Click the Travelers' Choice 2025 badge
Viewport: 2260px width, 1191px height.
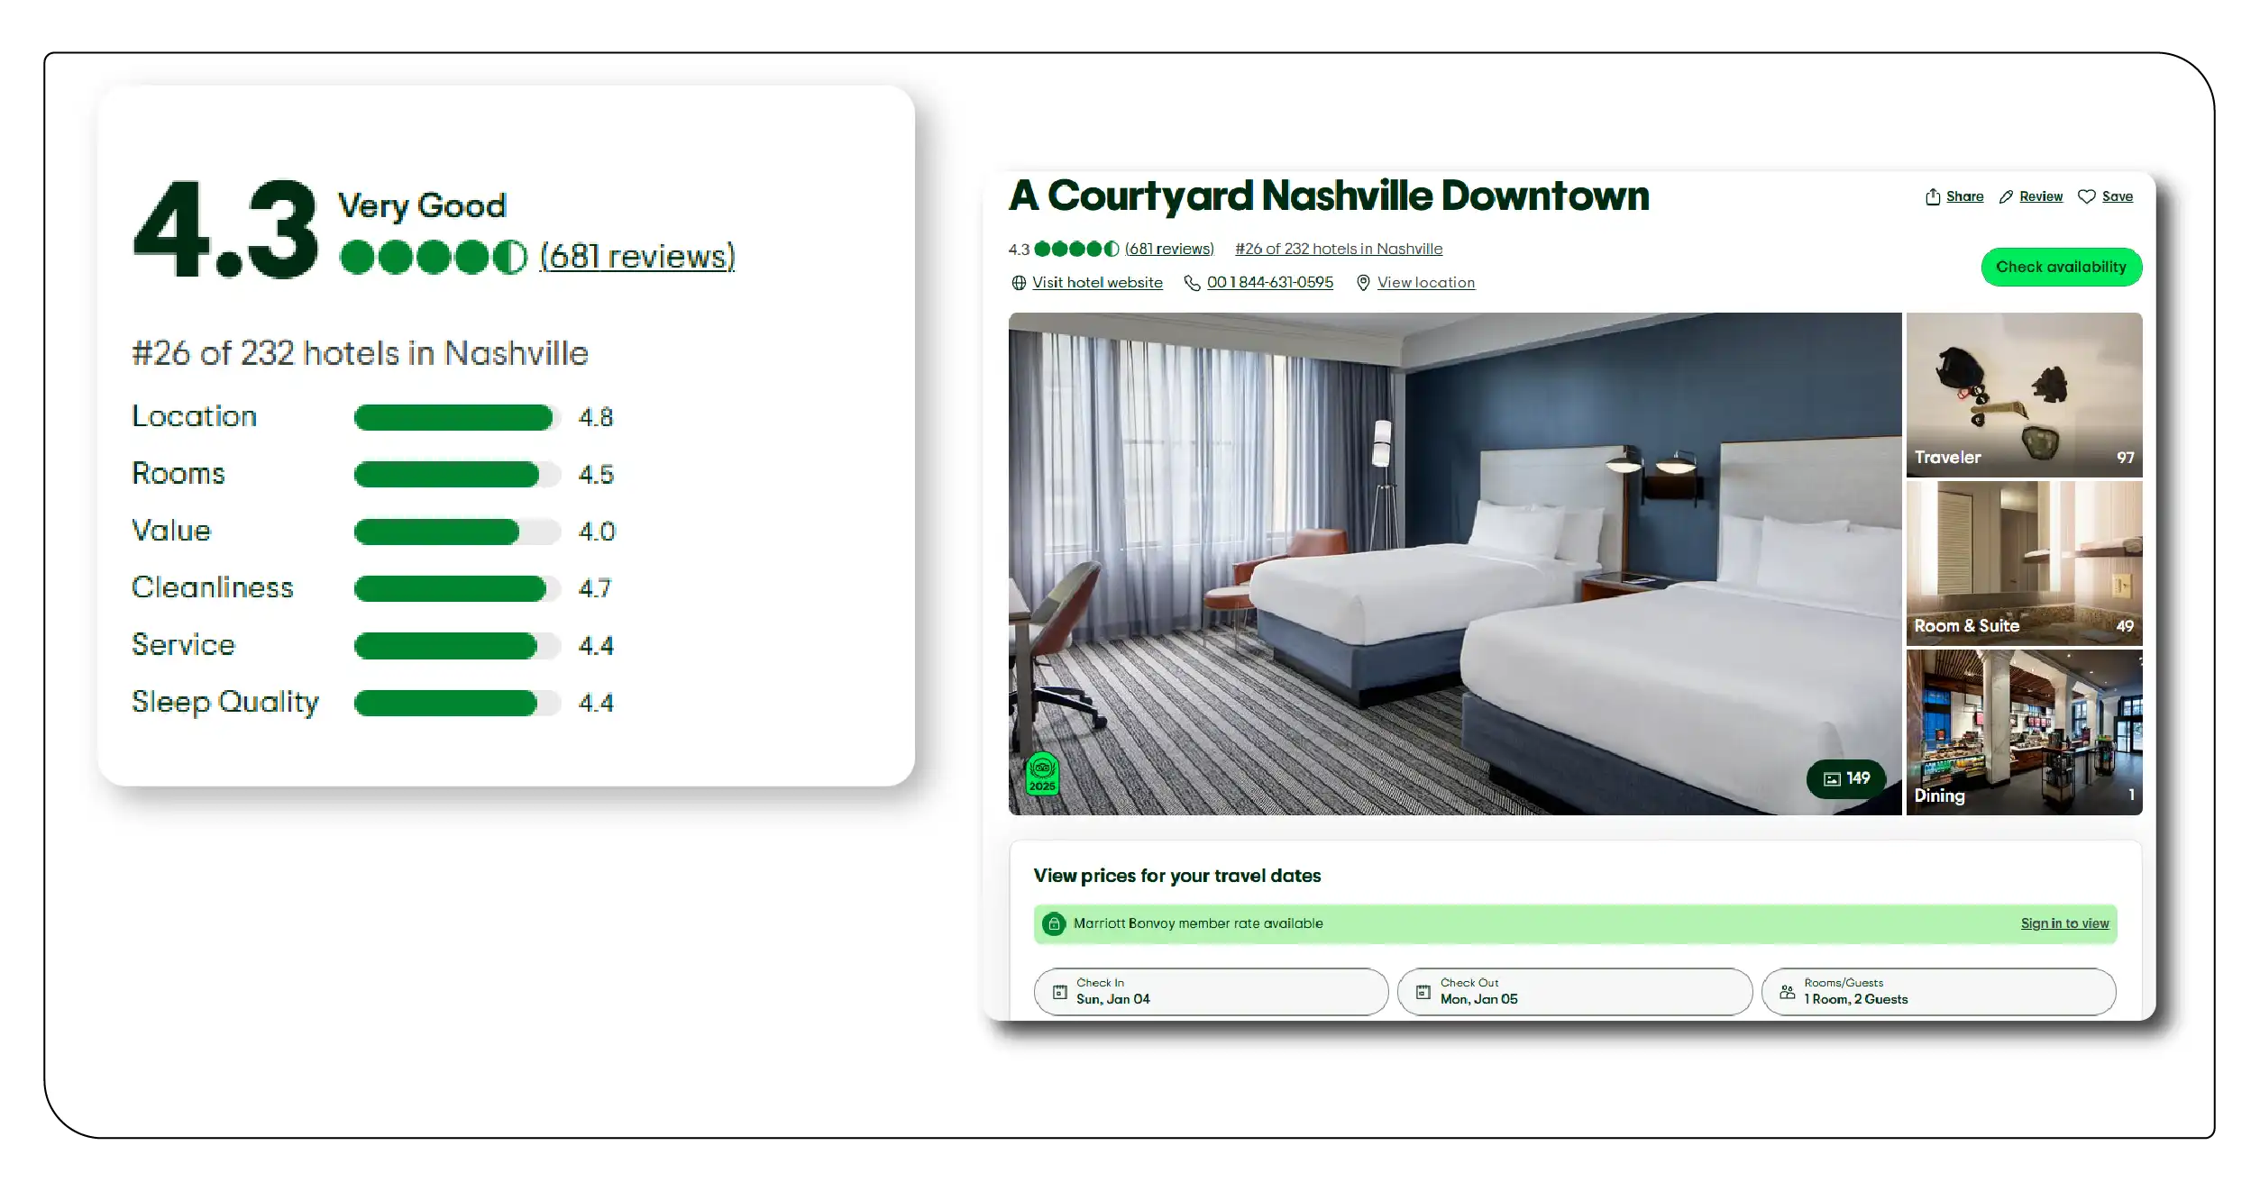[x=1043, y=772]
